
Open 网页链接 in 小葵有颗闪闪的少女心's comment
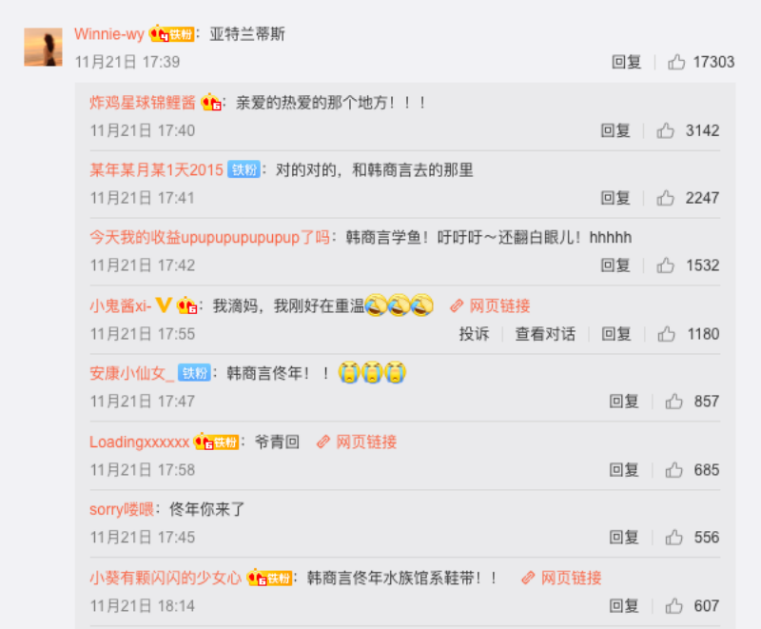561,578
